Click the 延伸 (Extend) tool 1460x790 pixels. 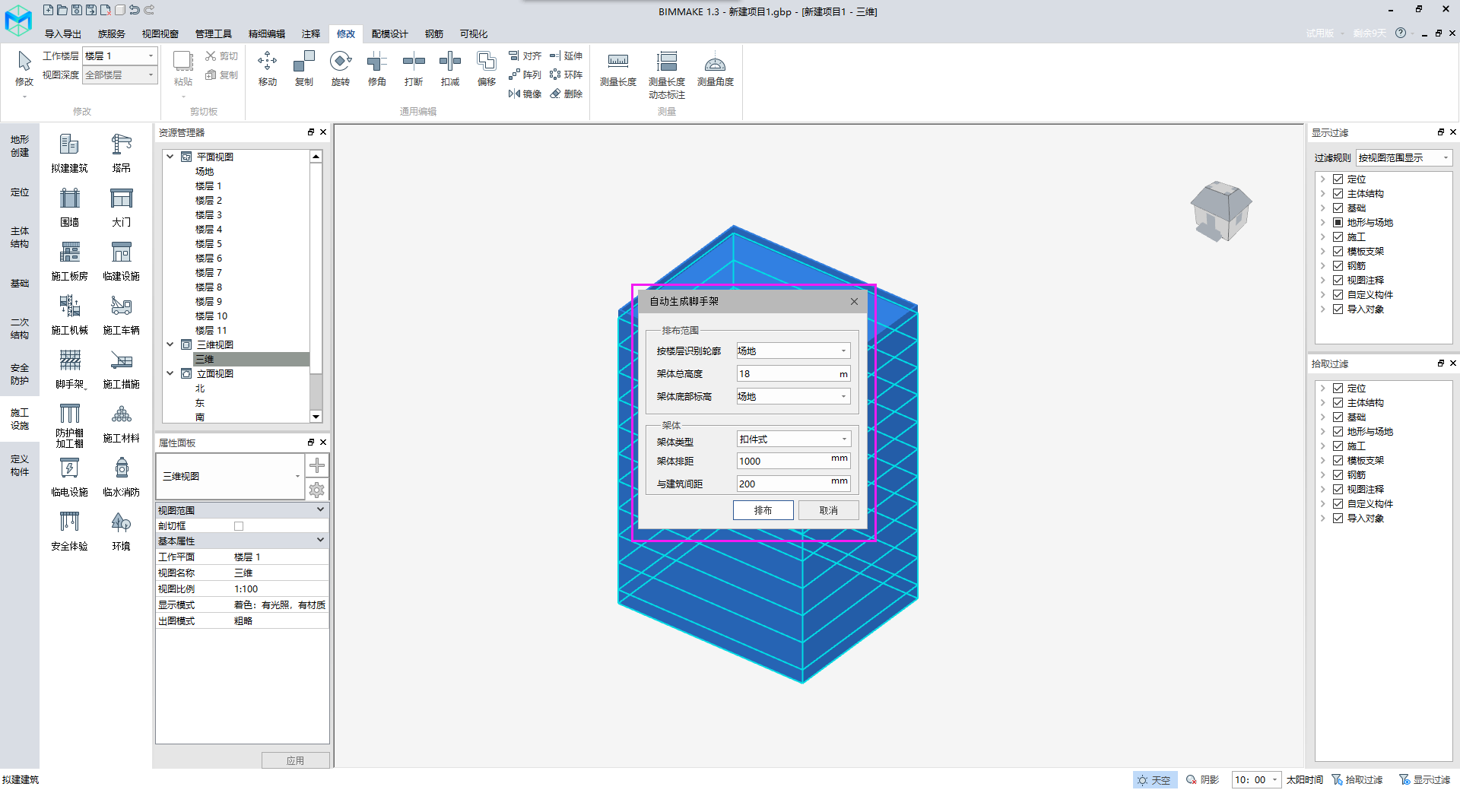click(566, 56)
